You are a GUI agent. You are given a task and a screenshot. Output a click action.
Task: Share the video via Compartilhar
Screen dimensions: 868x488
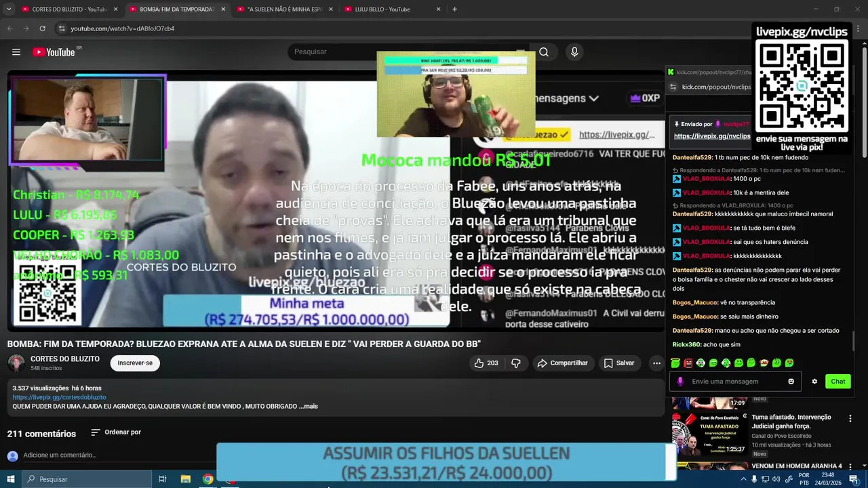(562, 363)
